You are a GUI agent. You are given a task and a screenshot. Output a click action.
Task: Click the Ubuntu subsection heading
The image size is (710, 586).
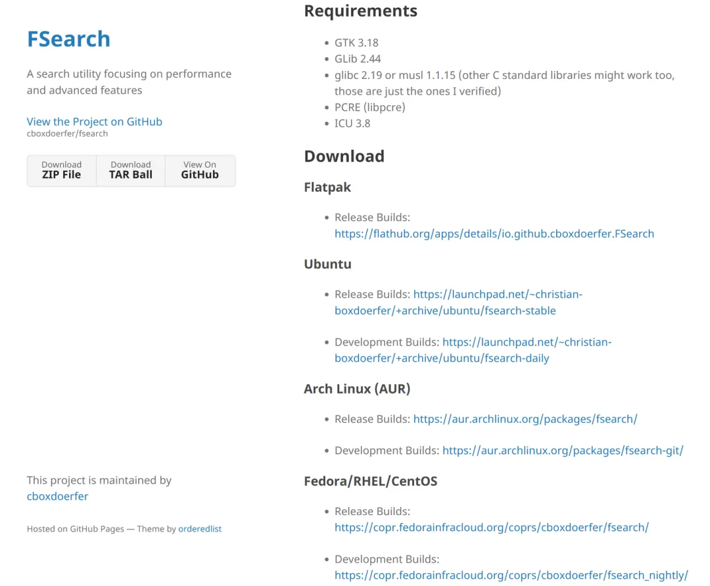tap(327, 264)
